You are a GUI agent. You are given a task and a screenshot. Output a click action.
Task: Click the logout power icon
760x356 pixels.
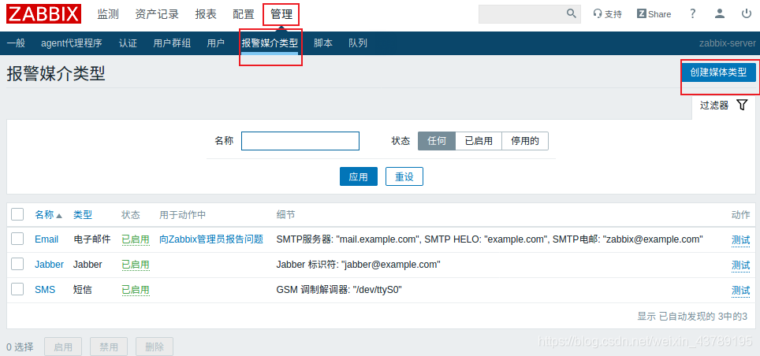(747, 13)
